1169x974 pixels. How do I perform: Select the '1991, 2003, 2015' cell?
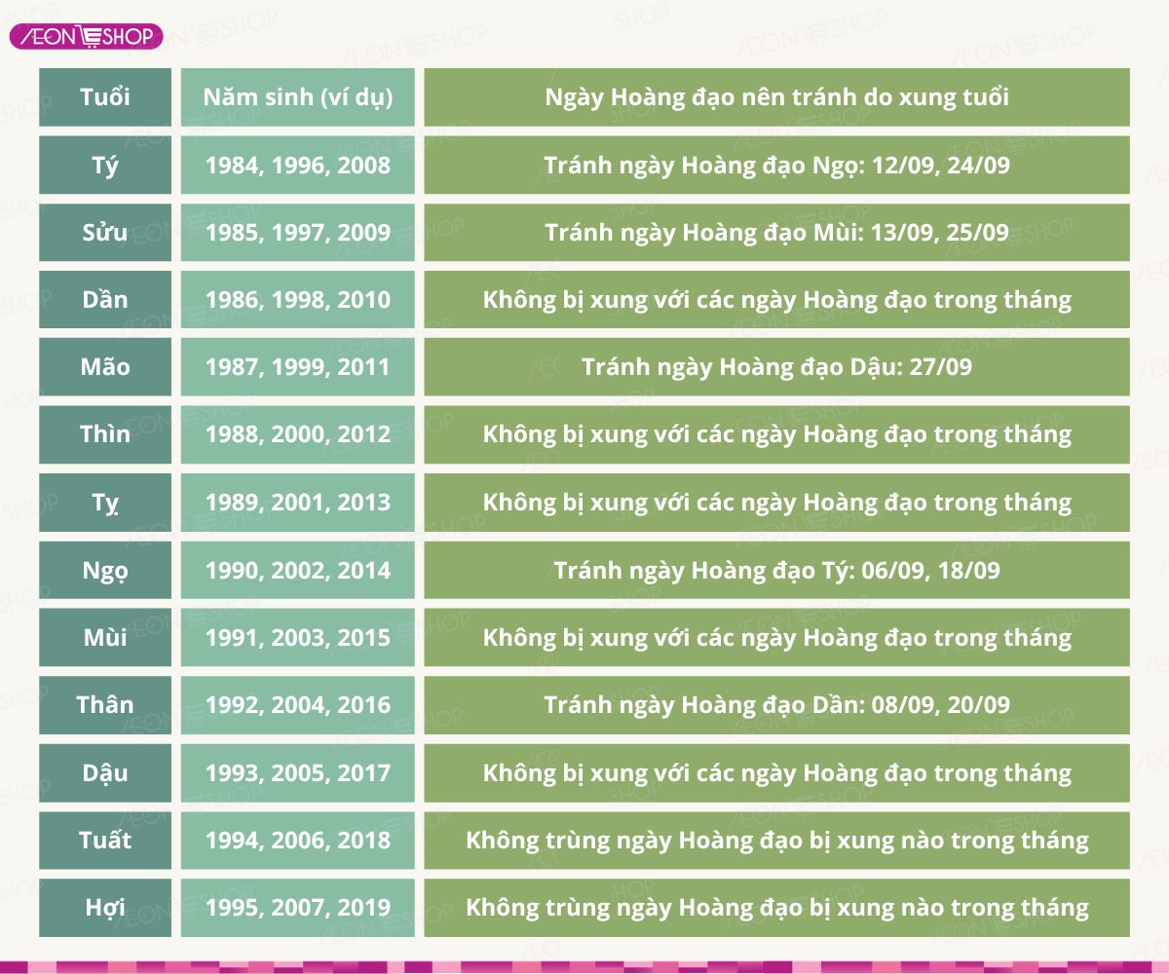point(297,638)
